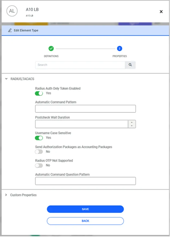This screenshot has width=170, height=237.
Task: Click the Custom Properties label
Action: coord(23,195)
